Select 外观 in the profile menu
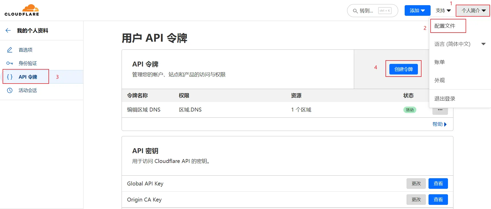 click(440, 80)
